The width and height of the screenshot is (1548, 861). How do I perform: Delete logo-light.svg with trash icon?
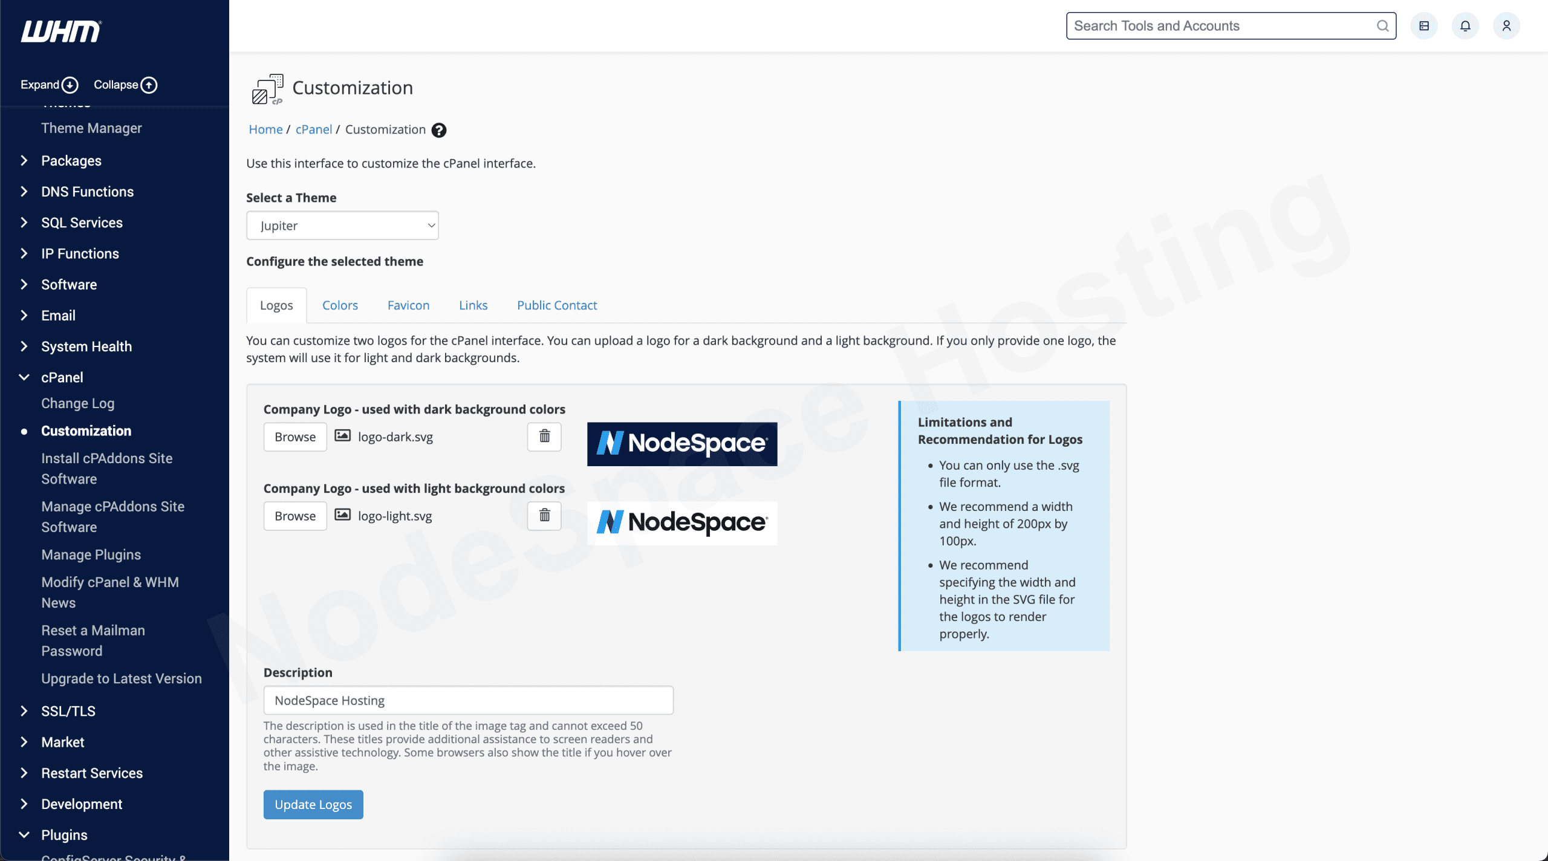click(x=544, y=516)
